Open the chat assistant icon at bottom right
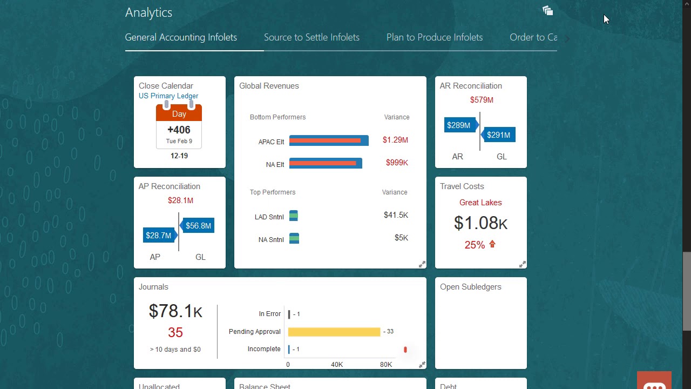Viewport: 691px width, 389px height. [x=654, y=380]
